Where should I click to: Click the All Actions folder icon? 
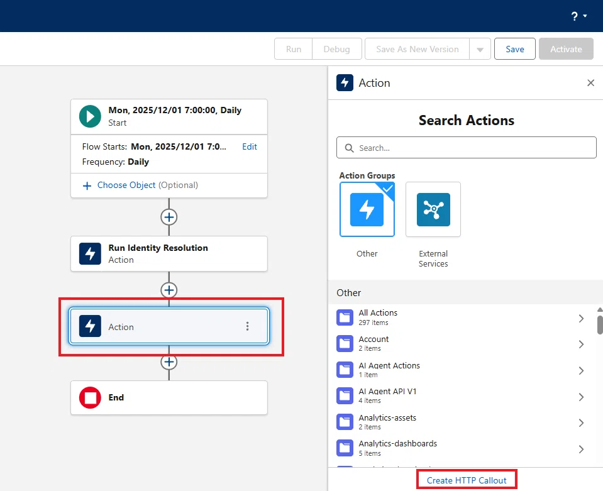[345, 317]
